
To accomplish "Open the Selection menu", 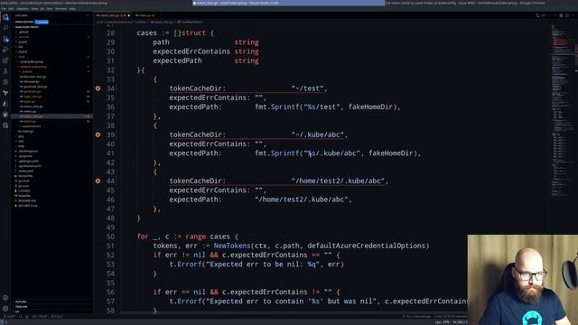I will point(23,8).
